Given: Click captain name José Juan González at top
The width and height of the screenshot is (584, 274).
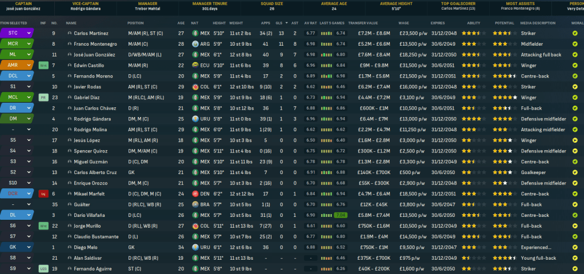Looking at the screenshot, I should tap(23, 9).
